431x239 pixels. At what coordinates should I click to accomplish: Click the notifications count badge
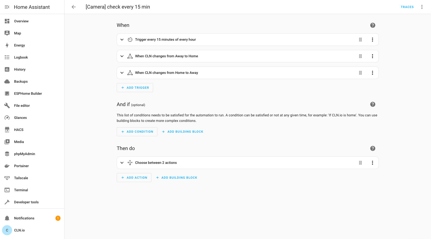(58, 218)
